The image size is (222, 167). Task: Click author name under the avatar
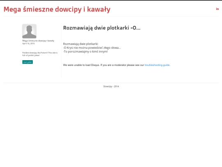[x=38, y=41]
